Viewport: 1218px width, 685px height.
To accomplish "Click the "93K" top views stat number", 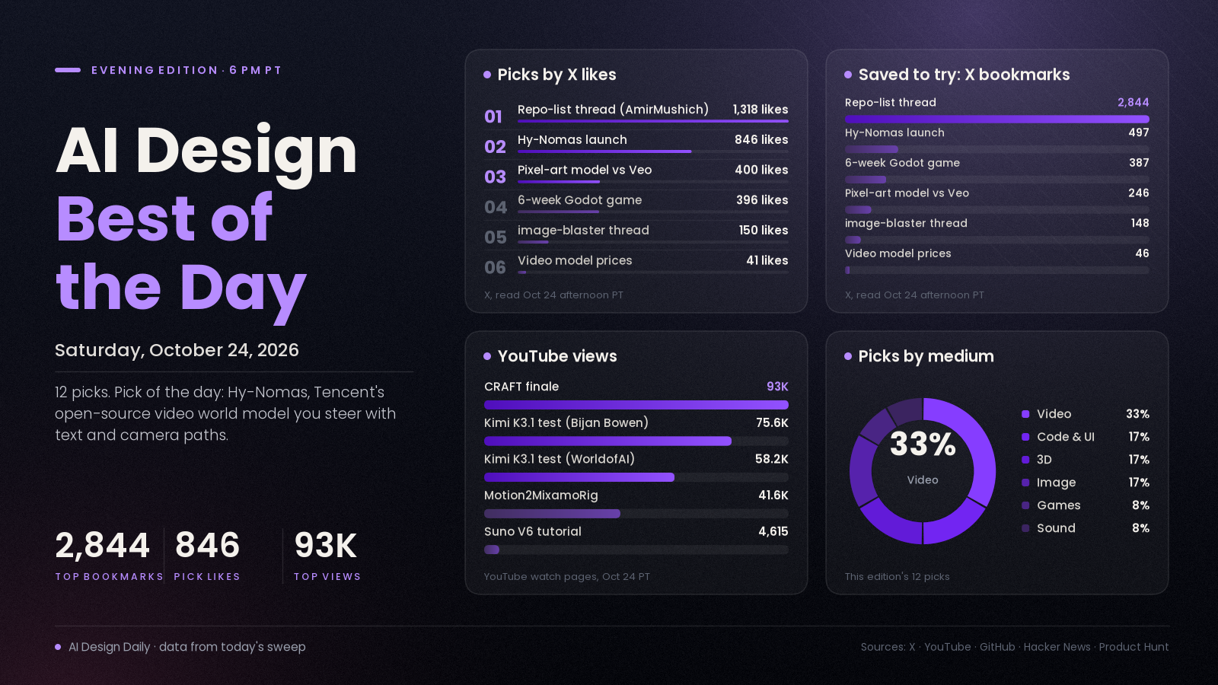I will (326, 545).
